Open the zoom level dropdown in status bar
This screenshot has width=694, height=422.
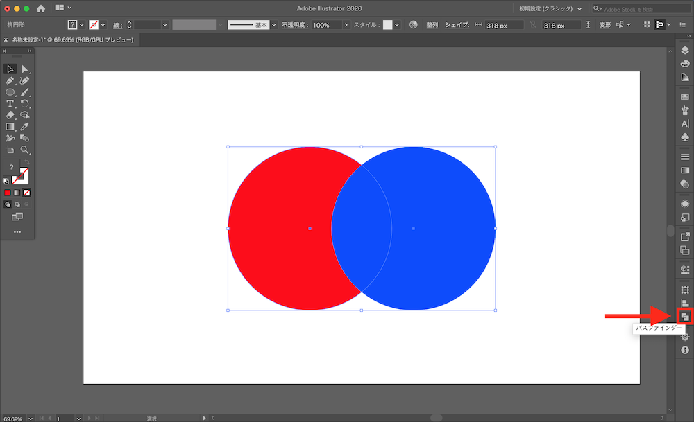(x=31, y=419)
